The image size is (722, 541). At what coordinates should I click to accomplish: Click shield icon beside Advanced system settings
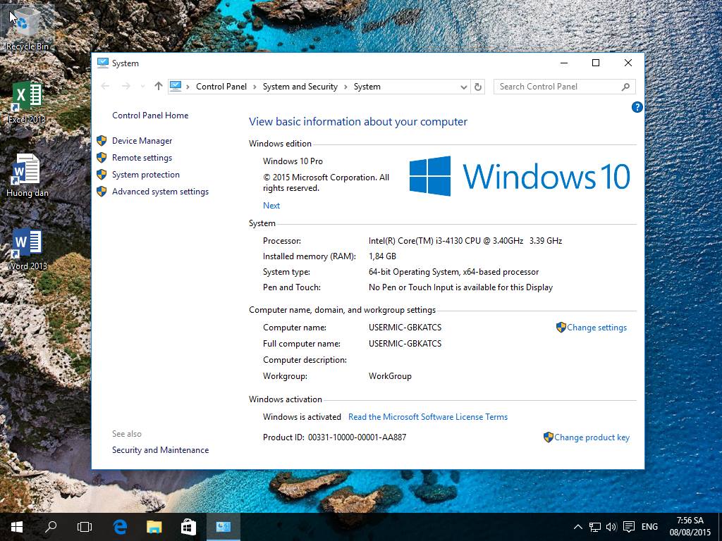pos(102,192)
